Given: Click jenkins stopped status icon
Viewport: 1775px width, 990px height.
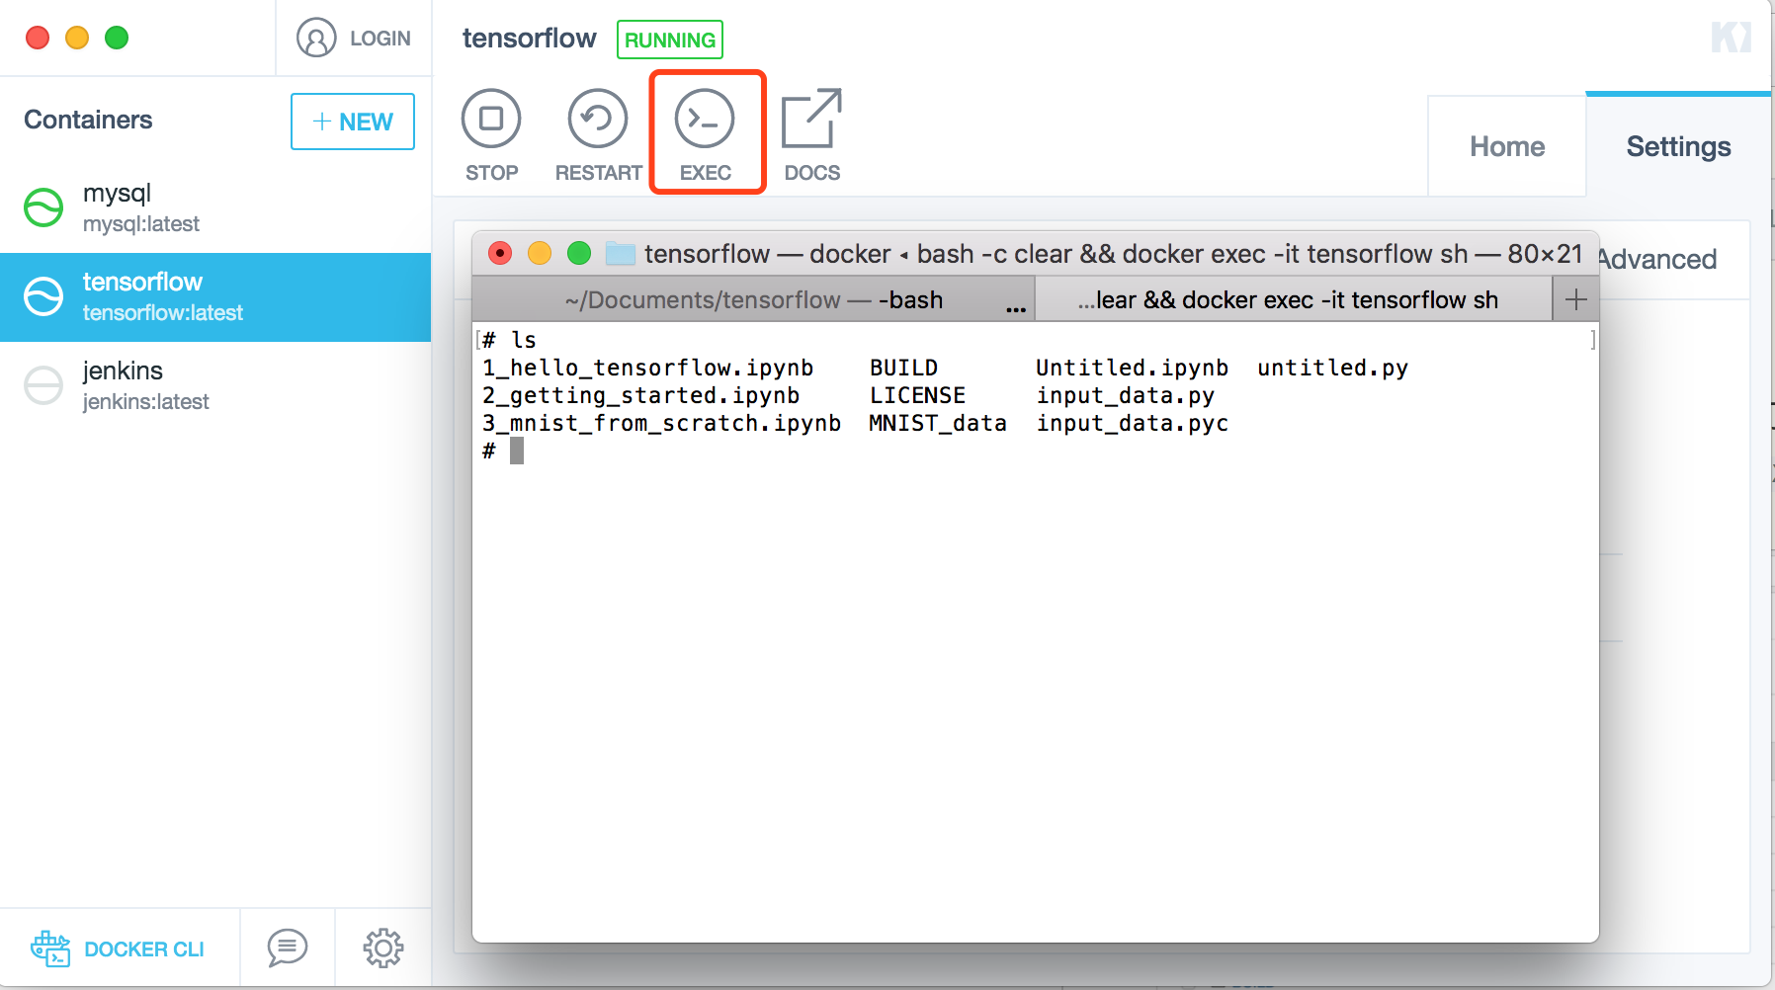Looking at the screenshot, I should pyautogui.click(x=43, y=385).
